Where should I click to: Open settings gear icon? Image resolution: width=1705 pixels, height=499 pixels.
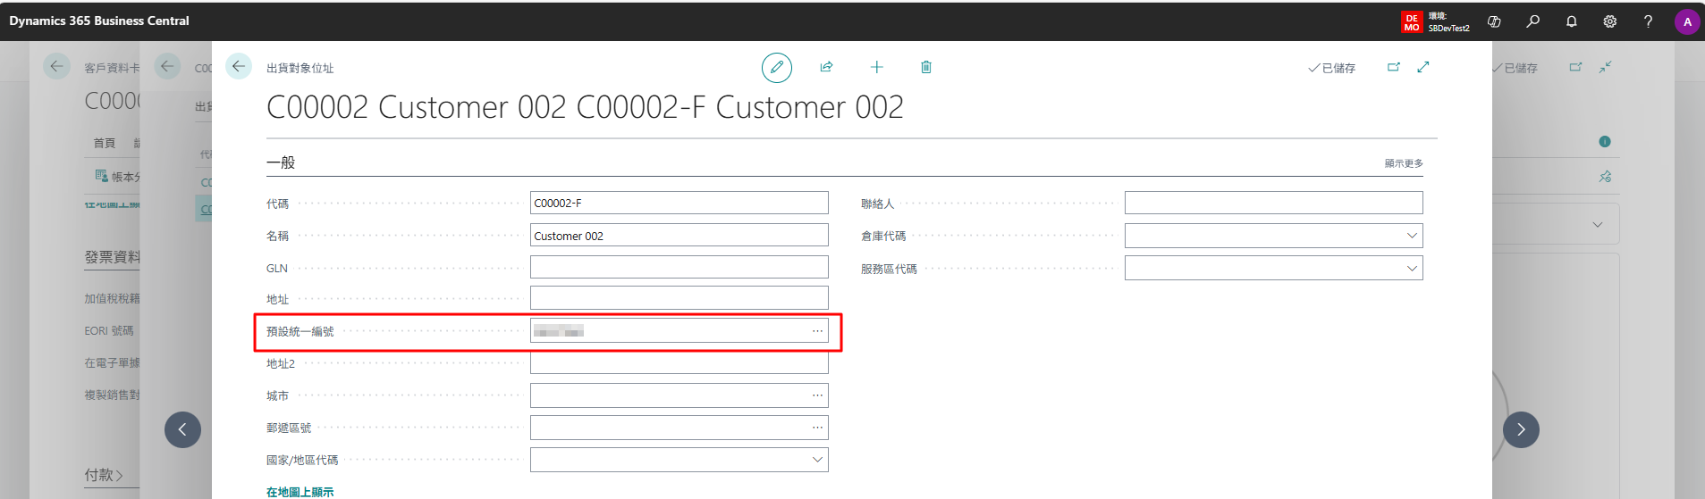1609,21
